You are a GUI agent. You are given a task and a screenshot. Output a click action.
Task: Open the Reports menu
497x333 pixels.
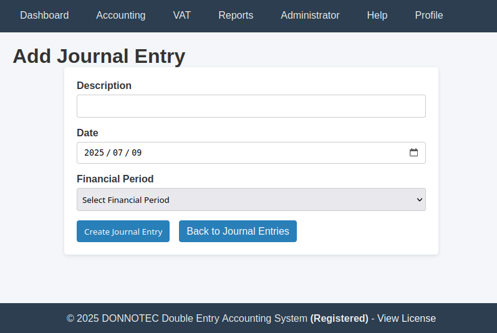tap(236, 15)
